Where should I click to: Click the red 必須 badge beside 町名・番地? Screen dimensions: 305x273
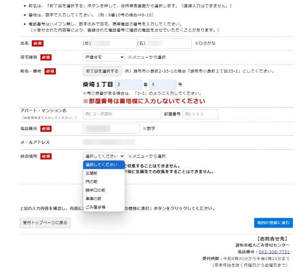[50, 71]
